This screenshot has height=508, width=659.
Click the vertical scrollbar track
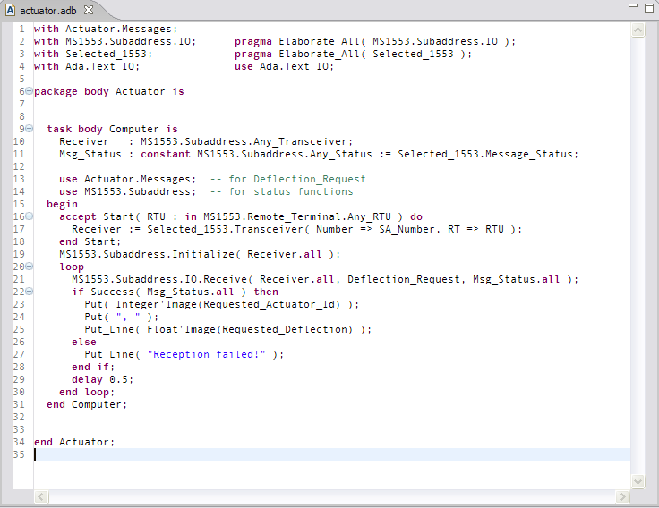pos(638,268)
